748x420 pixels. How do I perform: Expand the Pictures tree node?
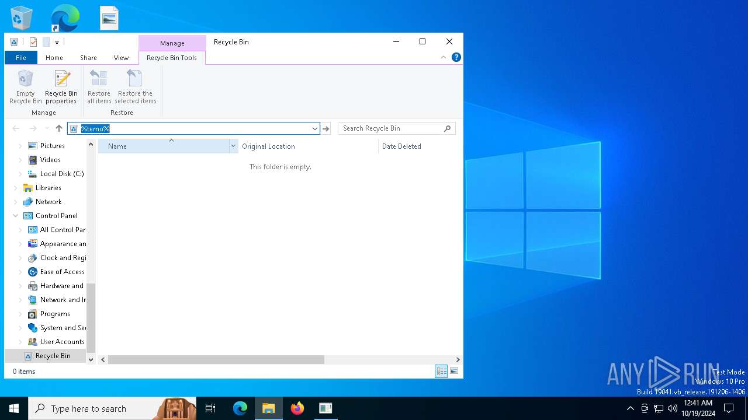20,146
